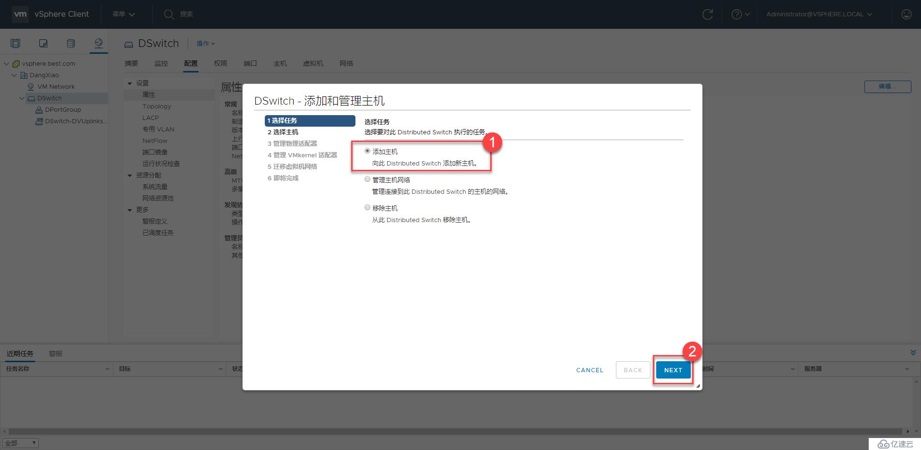Click the vm logo in header
Screen dimensions: 921x450
[20, 14]
